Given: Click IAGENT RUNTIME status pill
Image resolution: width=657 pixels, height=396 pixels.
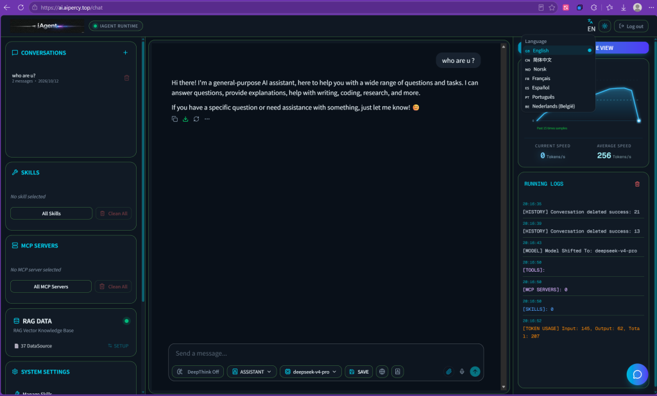Looking at the screenshot, I should [115, 26].
